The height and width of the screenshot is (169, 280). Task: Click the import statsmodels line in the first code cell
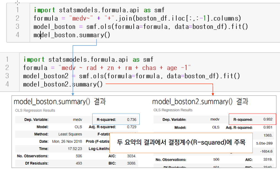[99, 10]
